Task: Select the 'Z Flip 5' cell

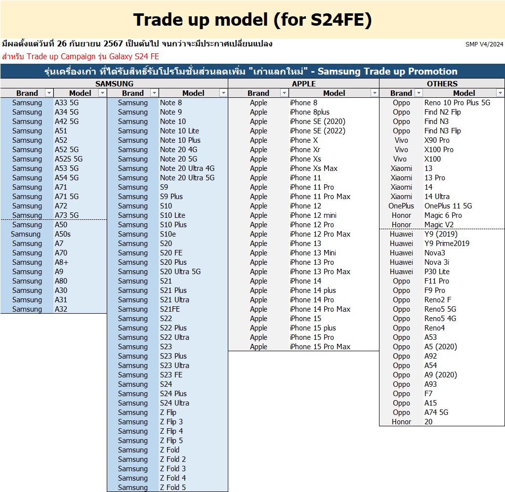Action: pyautogui.click(x=193, y=441)
